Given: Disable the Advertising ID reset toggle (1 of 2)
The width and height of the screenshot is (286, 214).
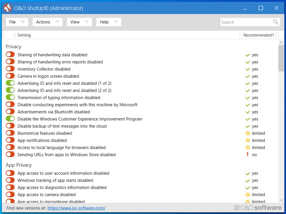Looking at the screenshot, I should point(10,83).
